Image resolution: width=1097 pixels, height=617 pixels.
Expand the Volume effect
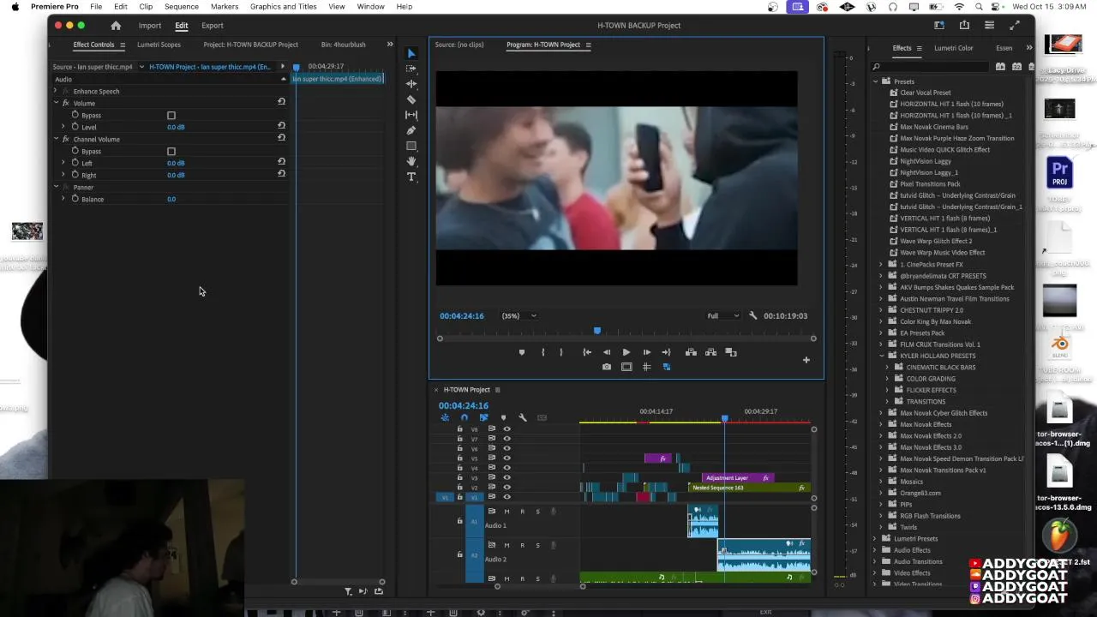pos(56,103)
